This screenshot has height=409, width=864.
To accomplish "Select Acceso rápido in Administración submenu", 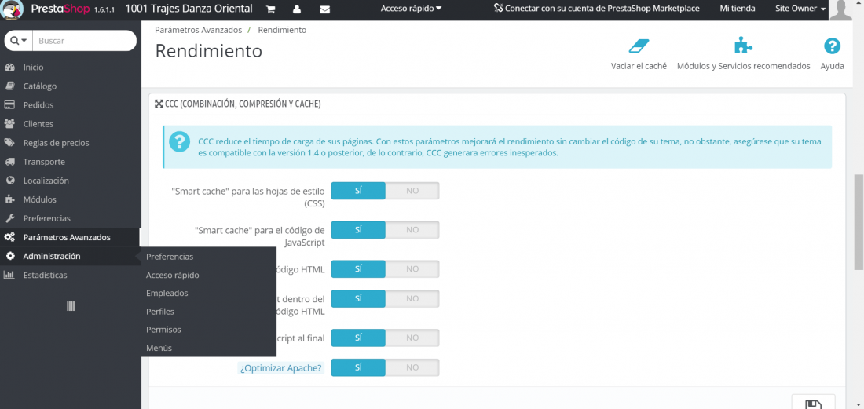I will pyautogui.click(x=173, y=275).
